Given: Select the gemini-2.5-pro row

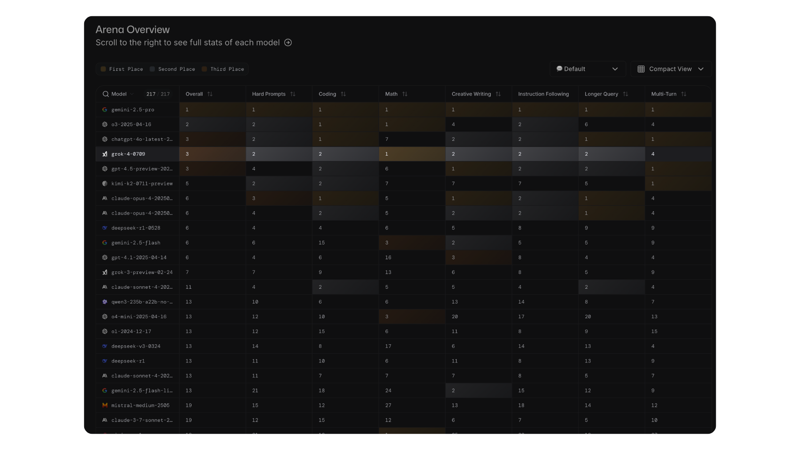Looking at the screenshot, I should click(x=404, y=110).
